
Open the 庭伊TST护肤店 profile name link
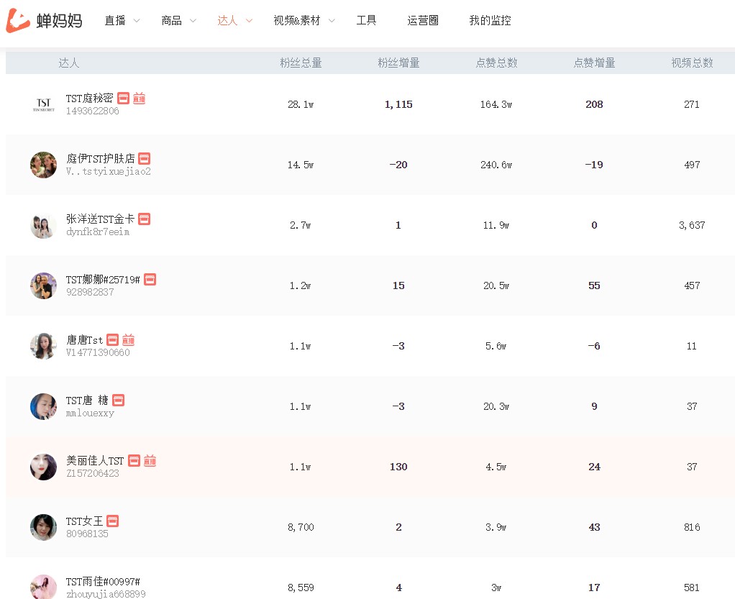coord(100,158)
